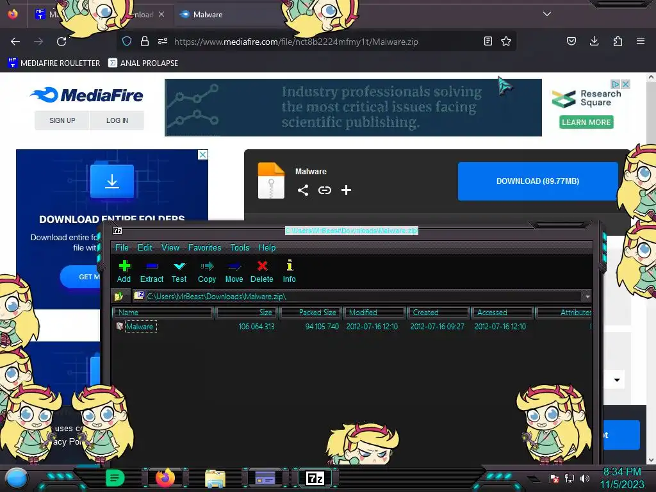This screenshot has height=492, width=656.
Task: Open the View menu in 7-Zip
Action: click(170, 248)
